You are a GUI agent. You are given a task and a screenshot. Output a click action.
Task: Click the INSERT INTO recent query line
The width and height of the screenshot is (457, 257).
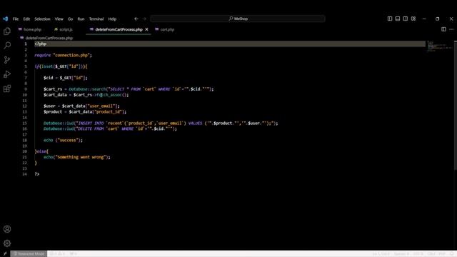161,124
